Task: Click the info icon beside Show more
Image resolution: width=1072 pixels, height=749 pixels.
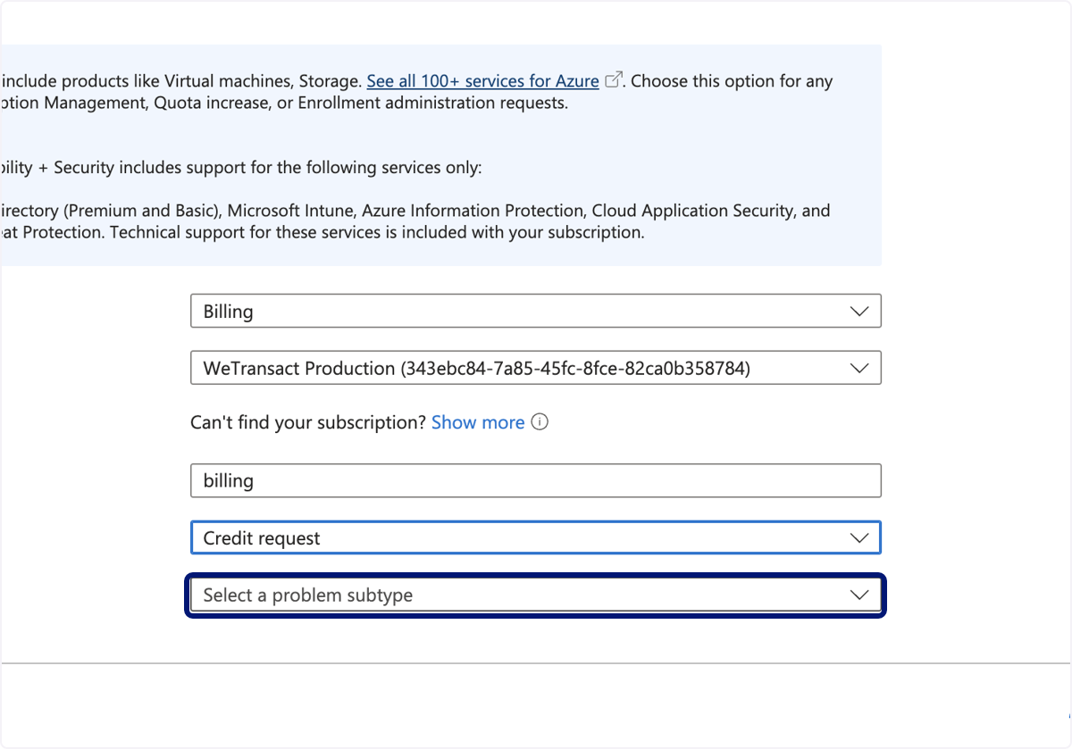Action: click(540, 422)
